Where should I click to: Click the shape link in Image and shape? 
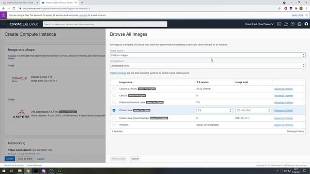pyautogui.click(x=13, y=56)
